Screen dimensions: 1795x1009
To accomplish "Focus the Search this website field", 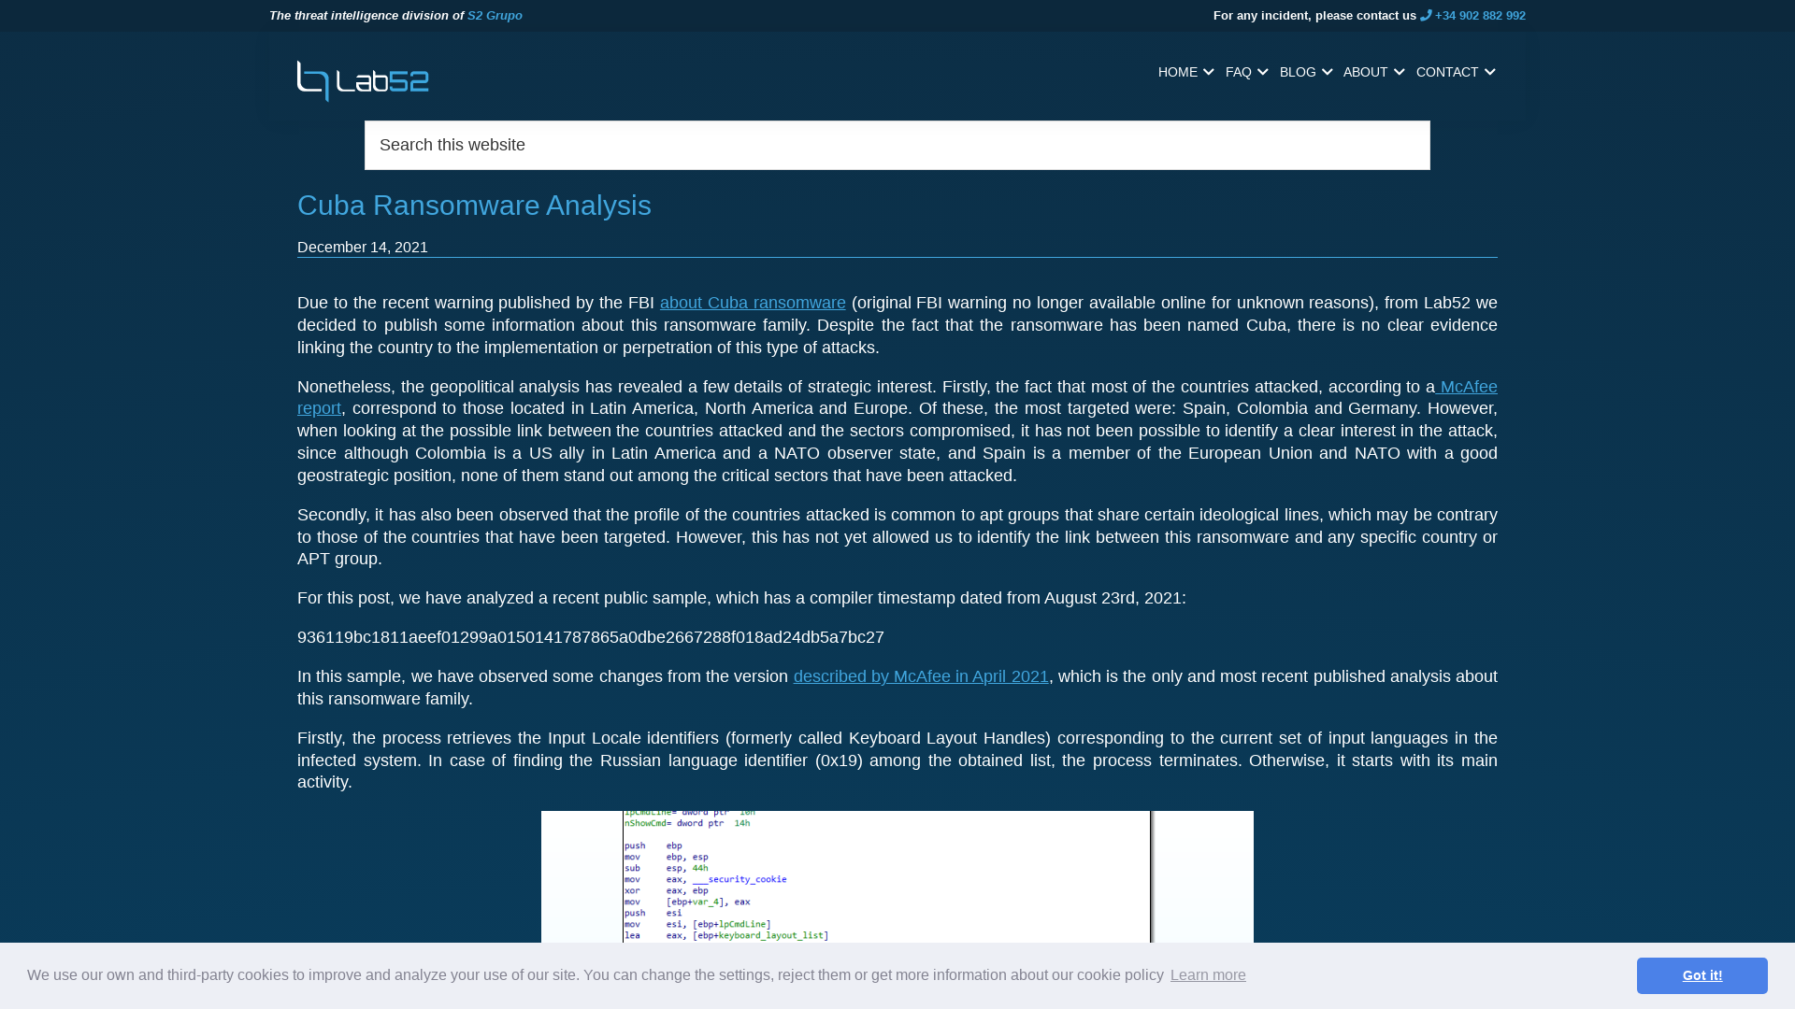I will [x=897, y=145].
